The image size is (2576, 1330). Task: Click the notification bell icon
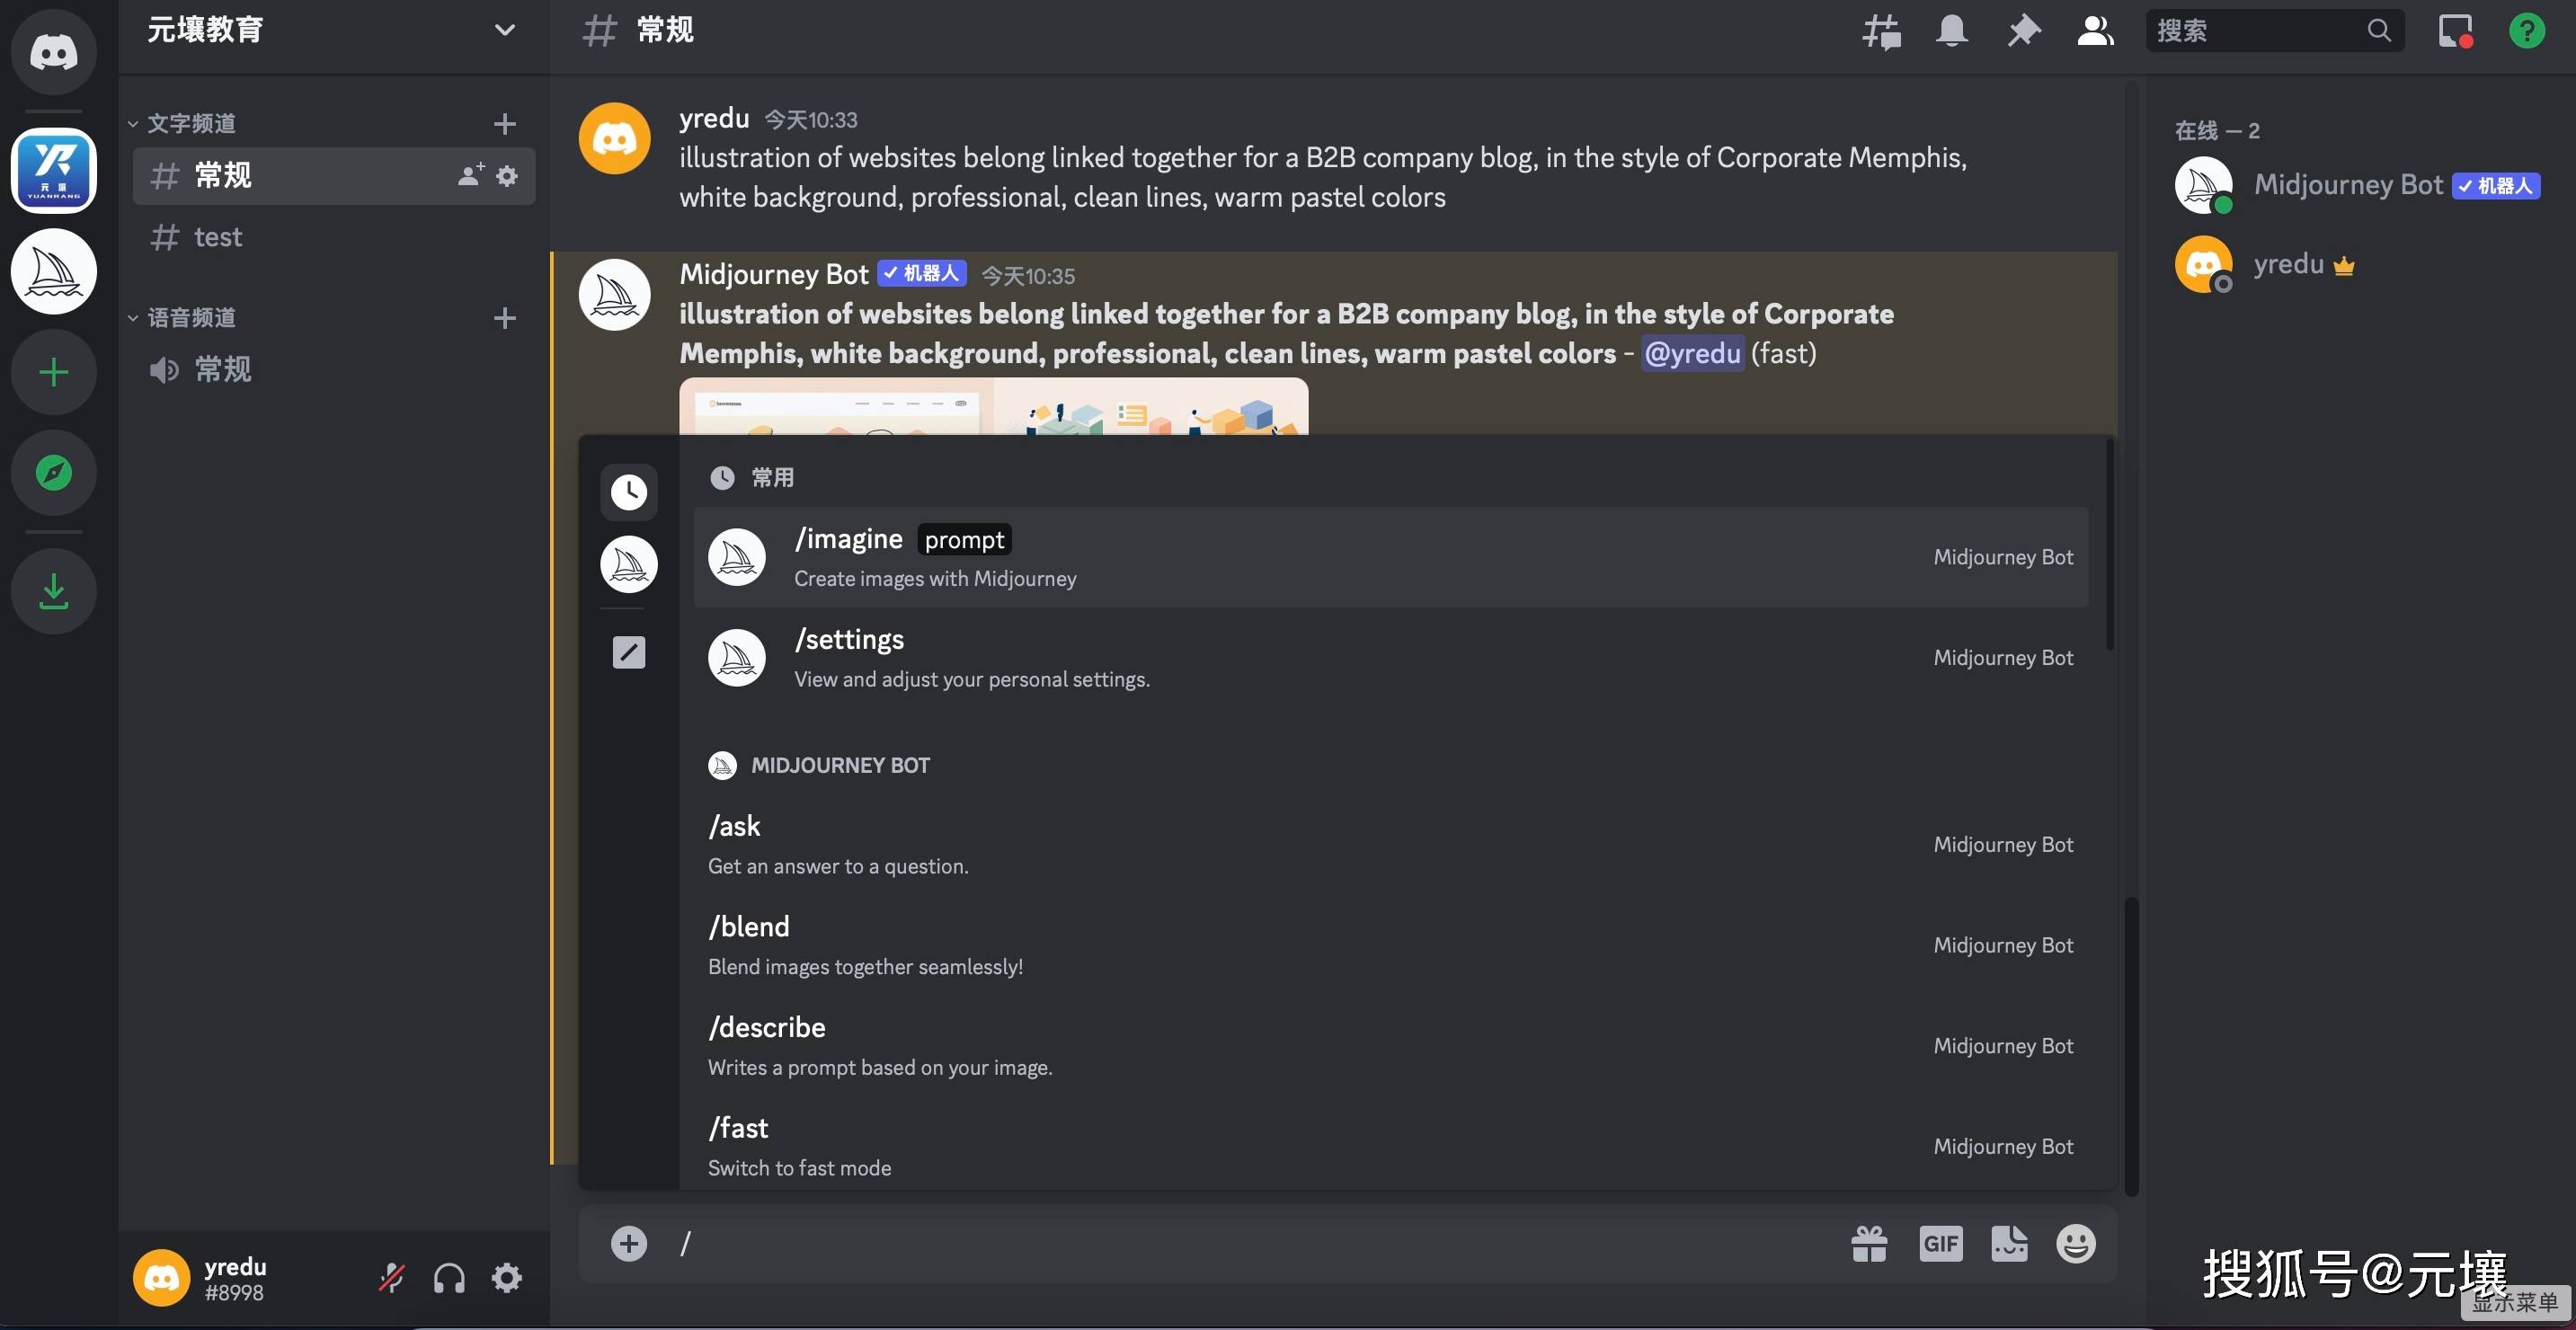[1951, 31]
